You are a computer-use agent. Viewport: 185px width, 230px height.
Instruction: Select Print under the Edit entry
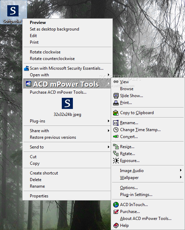point(34,42)
